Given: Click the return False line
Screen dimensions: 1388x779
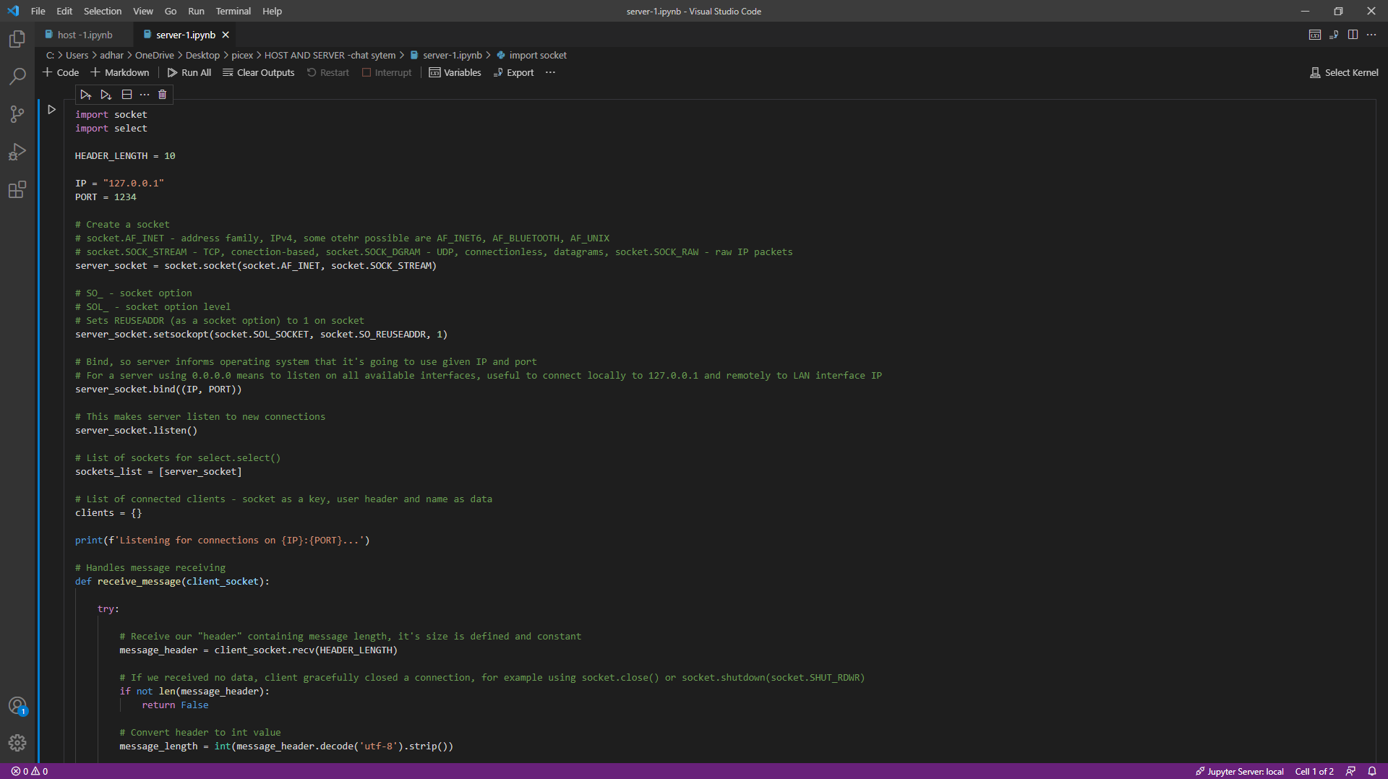Looking at the screenshot, I should [175, 705].
